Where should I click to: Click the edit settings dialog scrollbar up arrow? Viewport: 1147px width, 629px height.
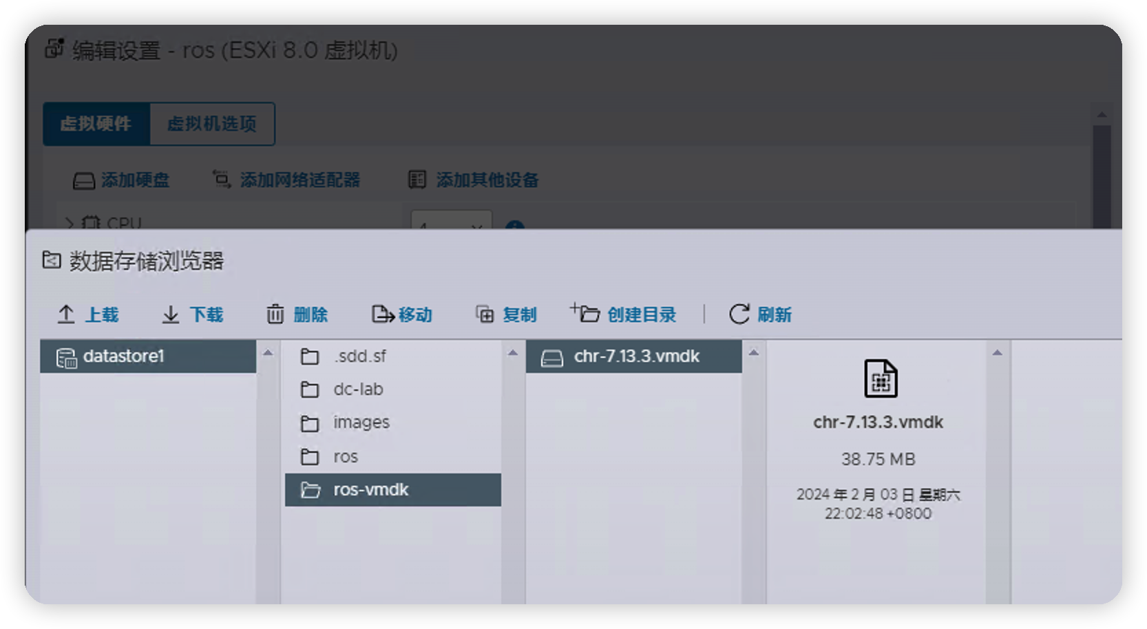tap(1102, 115)
